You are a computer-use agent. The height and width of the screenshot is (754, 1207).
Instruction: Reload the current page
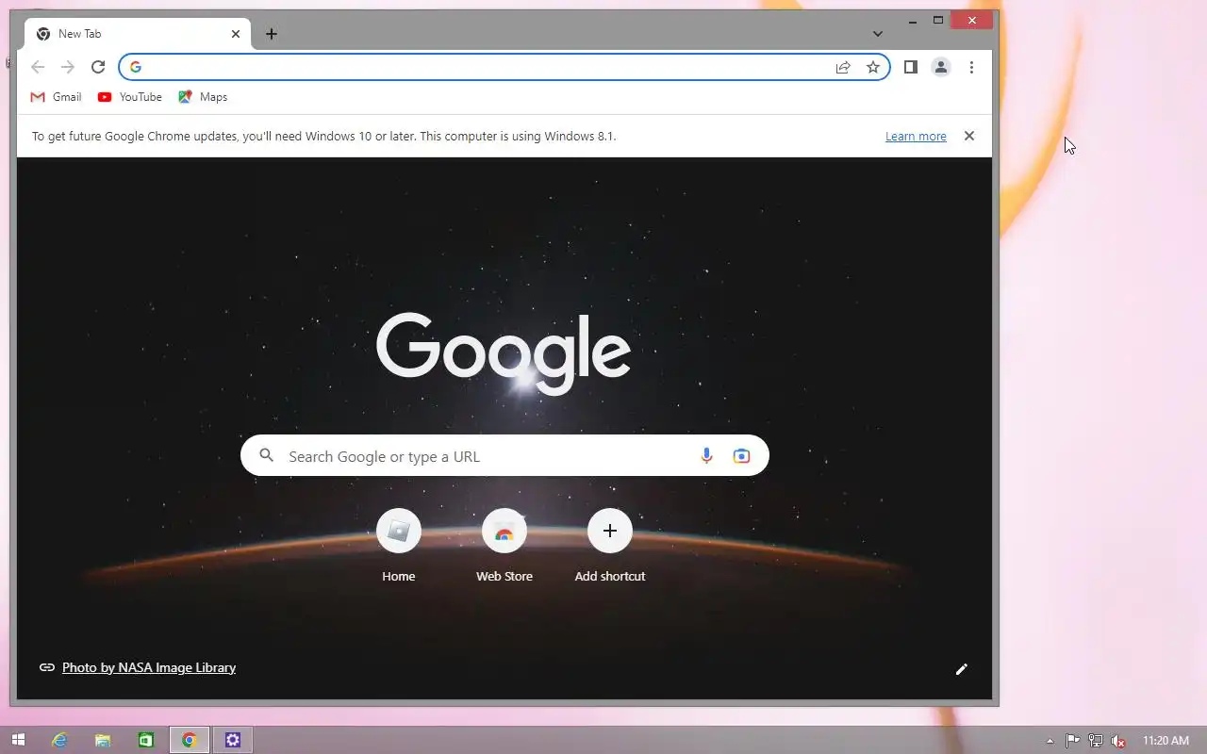coord(98,67)
